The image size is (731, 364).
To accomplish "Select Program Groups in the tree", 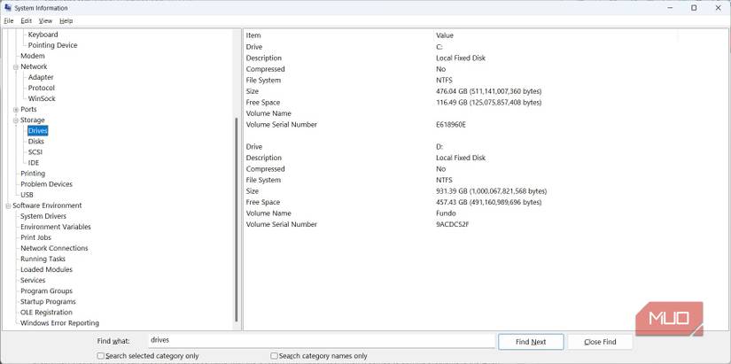I will pos(46,291).
